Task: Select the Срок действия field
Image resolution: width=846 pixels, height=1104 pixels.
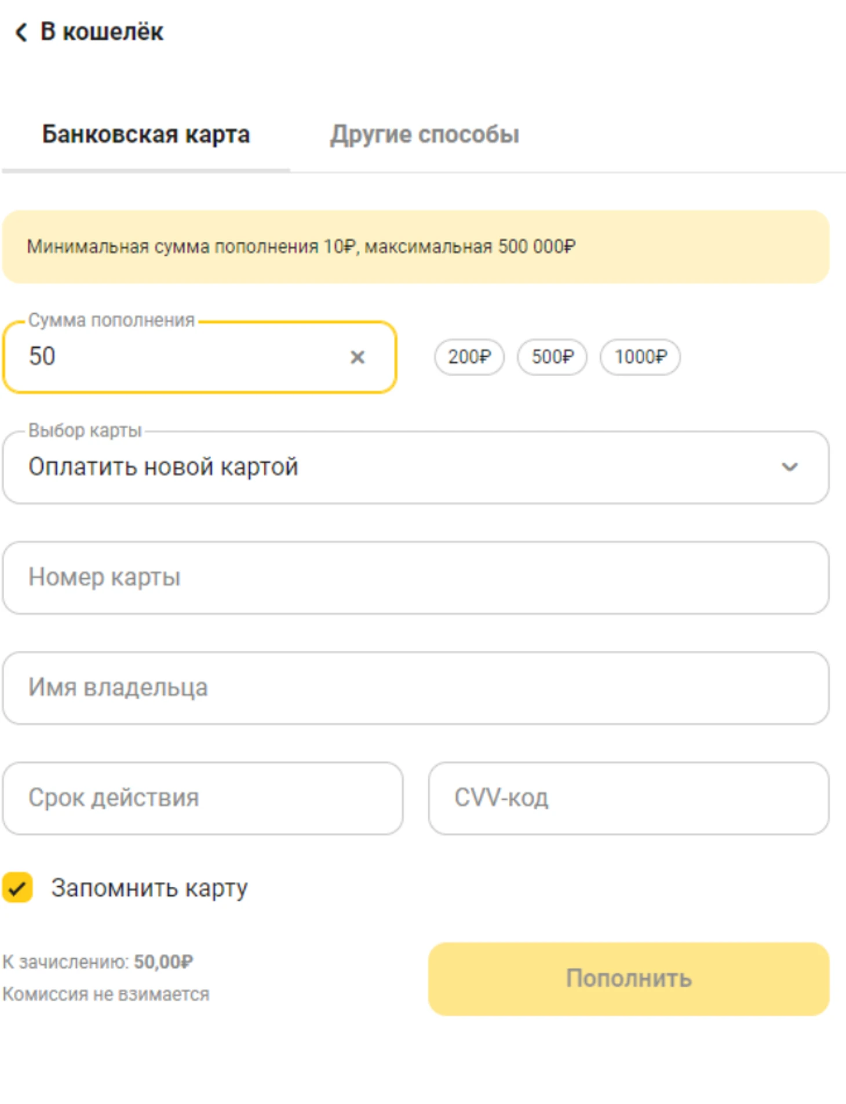Action: [x=203, y=799]
